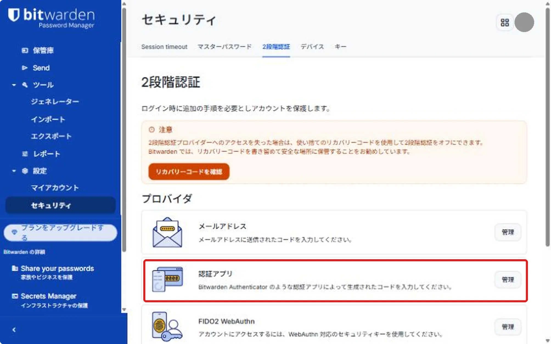Open ジェネレーター in the sidebar
The height and width of the screenshot is (344, 551).
[55, 102]
